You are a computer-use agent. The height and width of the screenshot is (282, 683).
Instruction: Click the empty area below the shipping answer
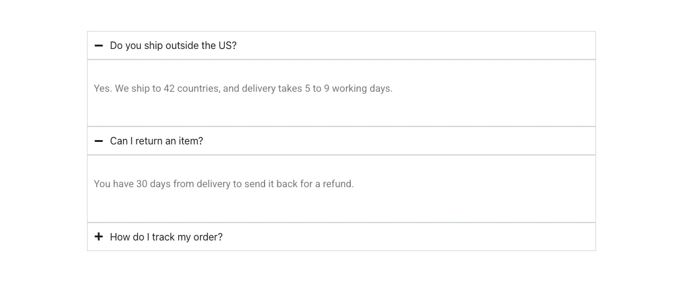341,111
